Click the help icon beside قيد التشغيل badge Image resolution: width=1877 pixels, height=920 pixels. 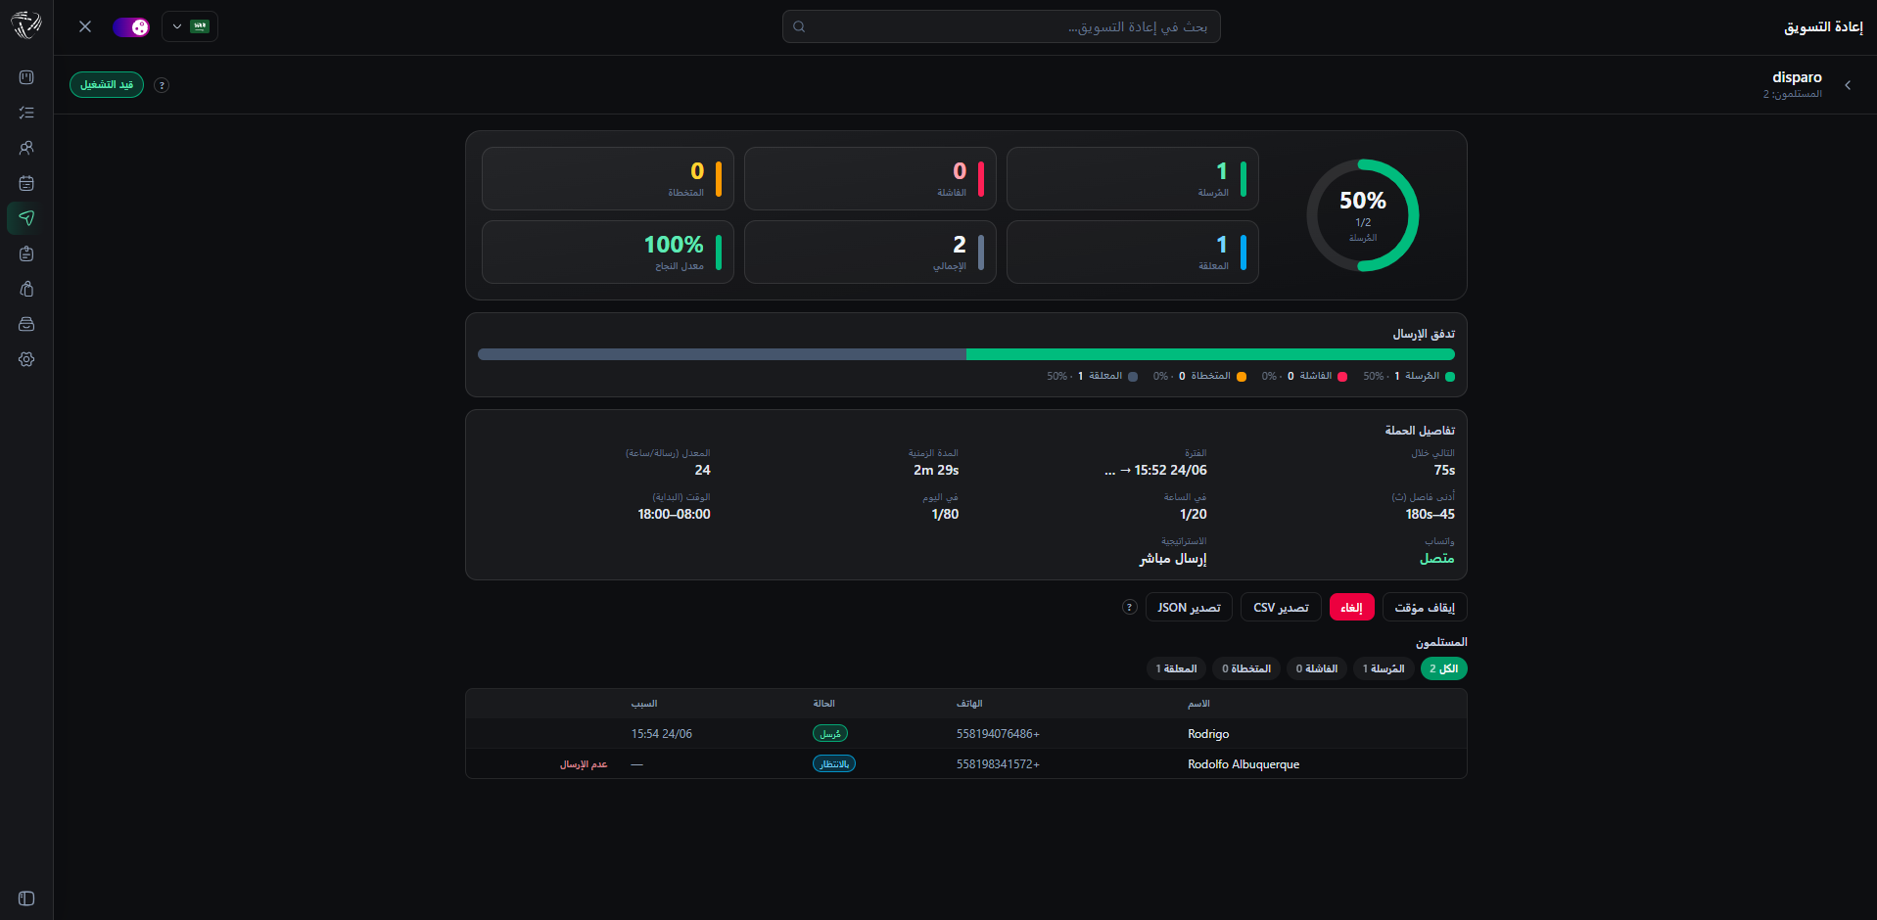click(x=163, y=85)
